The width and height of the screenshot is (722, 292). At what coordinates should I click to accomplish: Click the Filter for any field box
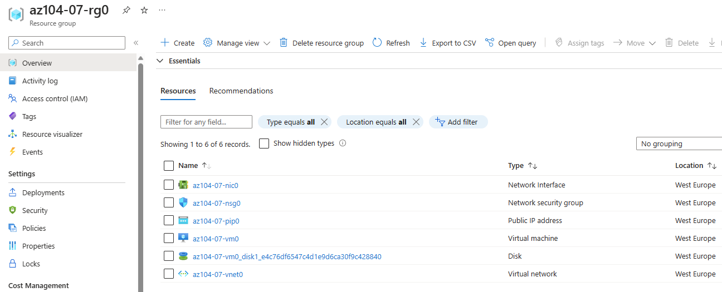click(x=206, y=122)
